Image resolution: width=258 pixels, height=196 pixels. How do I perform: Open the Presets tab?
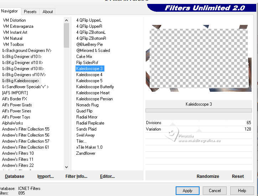[x=30, y=12]
